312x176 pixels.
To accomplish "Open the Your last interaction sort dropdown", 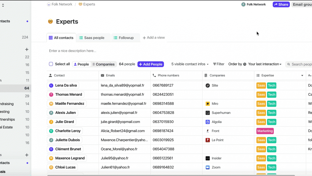I will (265, 64).
